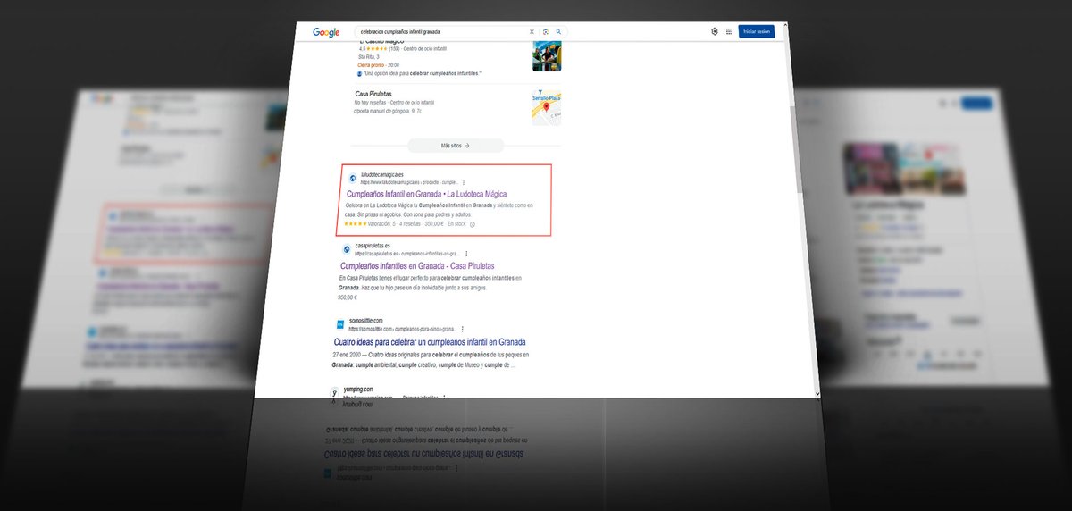Open three-dot menu for somoslittle.com result
Image resolution: width=1072 pixels, height=511 pixels.
462,329
